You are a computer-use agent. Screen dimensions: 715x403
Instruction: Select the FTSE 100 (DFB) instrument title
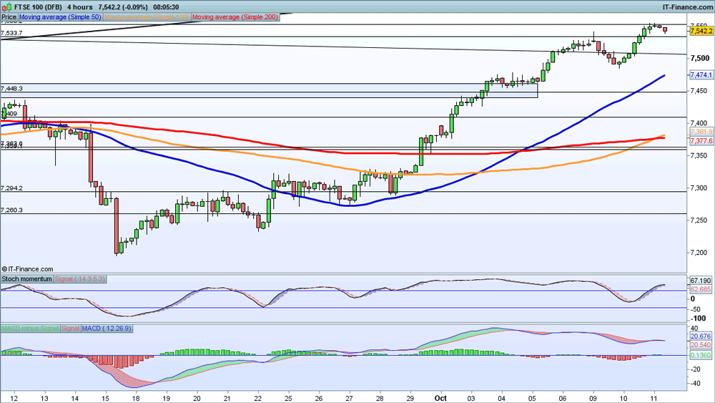pos(39,7)
